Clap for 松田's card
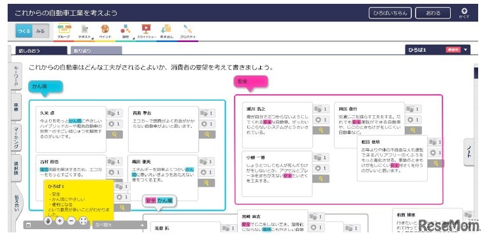The width and height of the screenshot is (489, 240). click(x=435, y=142)
